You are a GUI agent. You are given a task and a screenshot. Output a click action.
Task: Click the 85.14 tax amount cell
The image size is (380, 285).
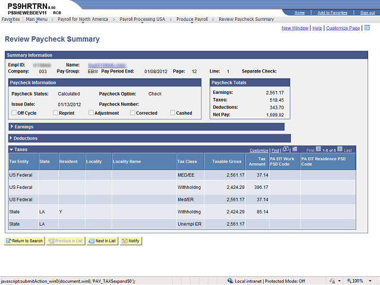[x=262, y=211]
